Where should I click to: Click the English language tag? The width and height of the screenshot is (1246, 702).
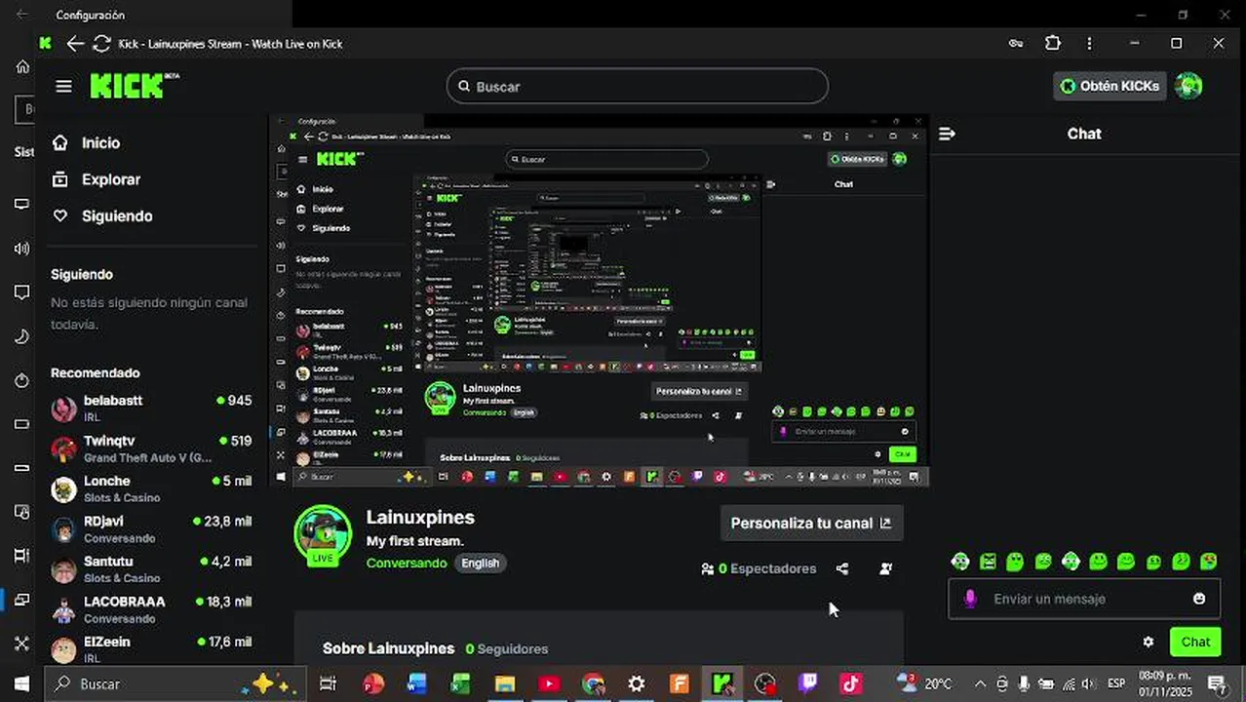[x=480, y=563]
